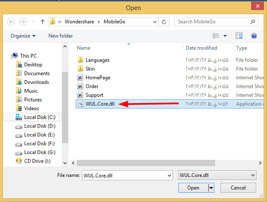267x202 pixels.
Task: Open the WUL.Core.dll file type filter
Action: [217, 175]
